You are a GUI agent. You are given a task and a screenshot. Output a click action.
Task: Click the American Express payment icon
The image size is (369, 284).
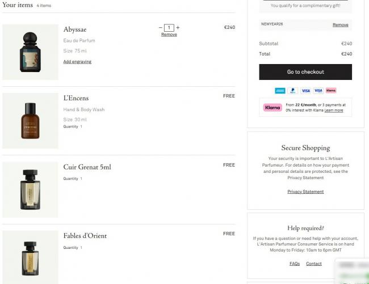280,91
